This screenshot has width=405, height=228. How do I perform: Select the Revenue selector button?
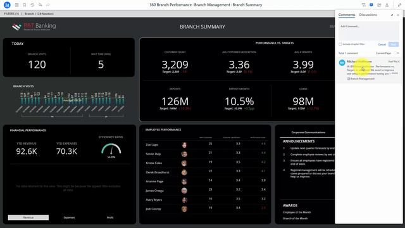coord(28,218)
